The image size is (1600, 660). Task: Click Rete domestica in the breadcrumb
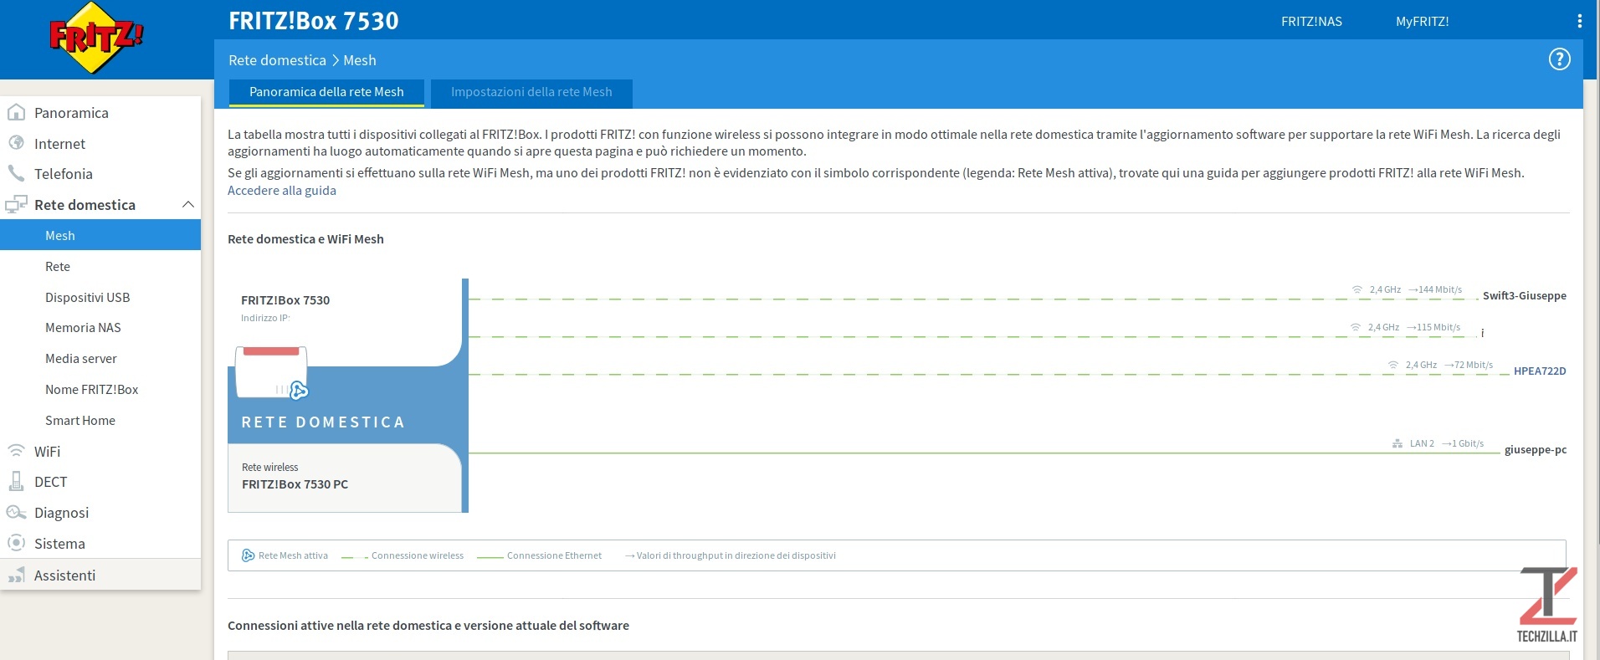pos(277,60)
